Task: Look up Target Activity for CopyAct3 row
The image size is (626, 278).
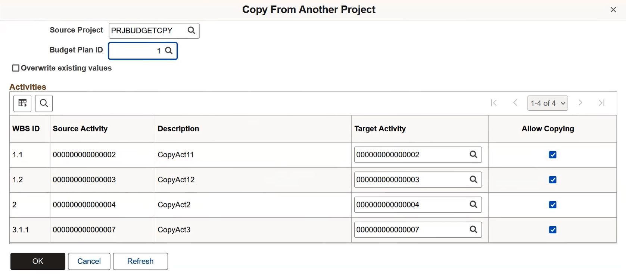Action: point(473,229)
